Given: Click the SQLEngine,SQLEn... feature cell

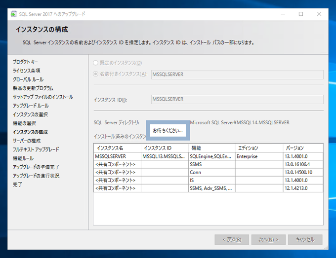Looking at the screenshot, I should pyautogui.click(x=211, y=156).
